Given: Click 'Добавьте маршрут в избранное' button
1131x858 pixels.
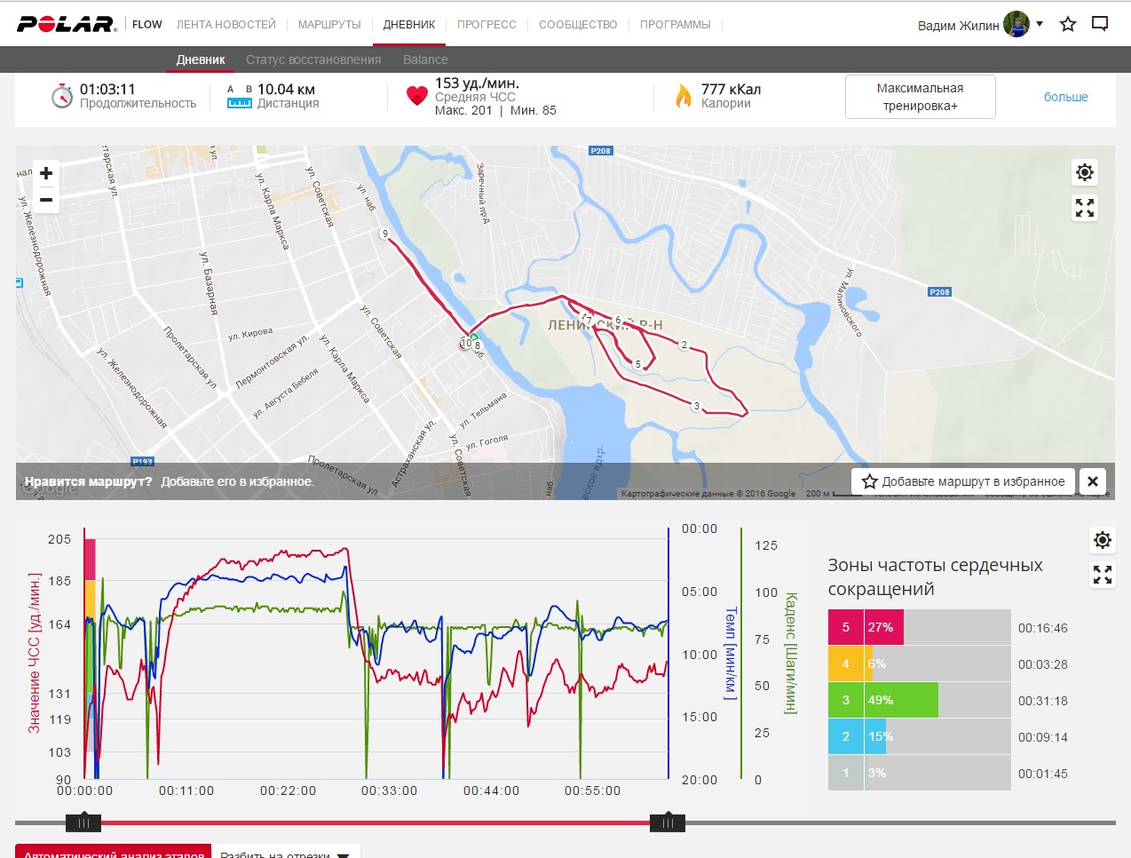Looking at the screenshot, I should click(963, 481).
